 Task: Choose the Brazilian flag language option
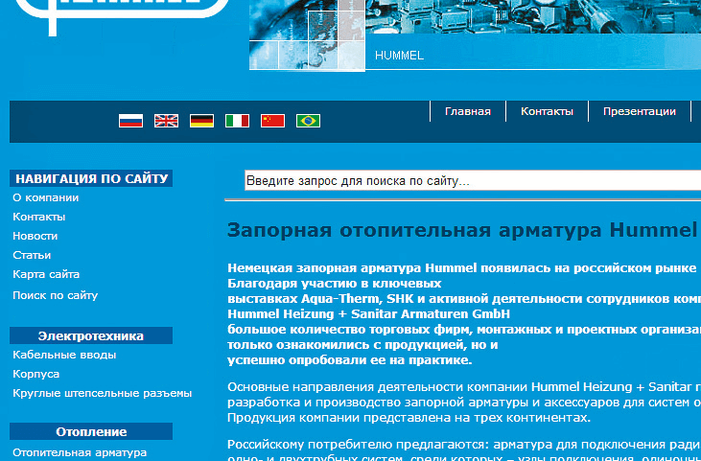(308, 121)
